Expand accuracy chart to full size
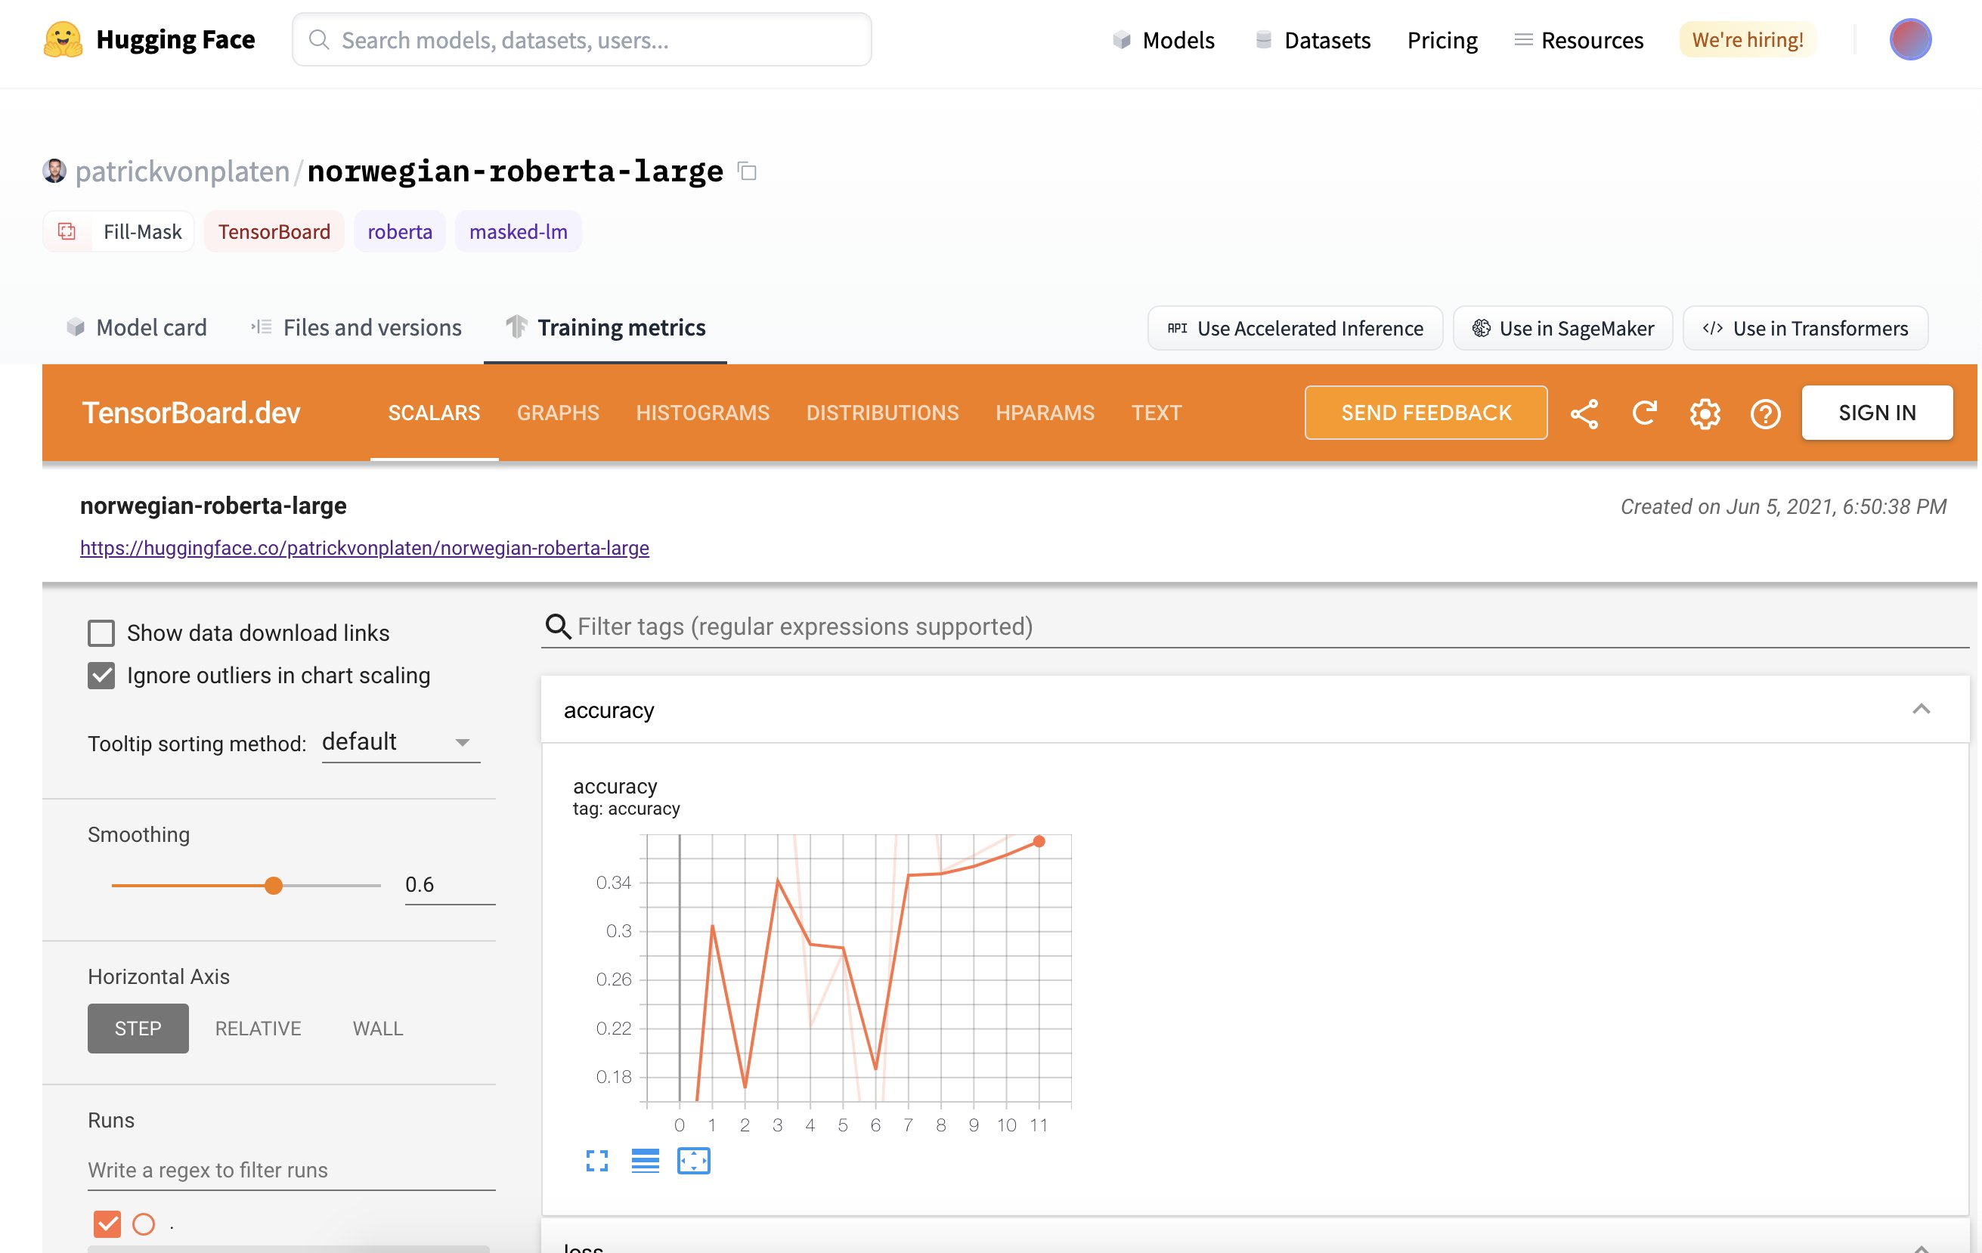 pos(596,1161)
